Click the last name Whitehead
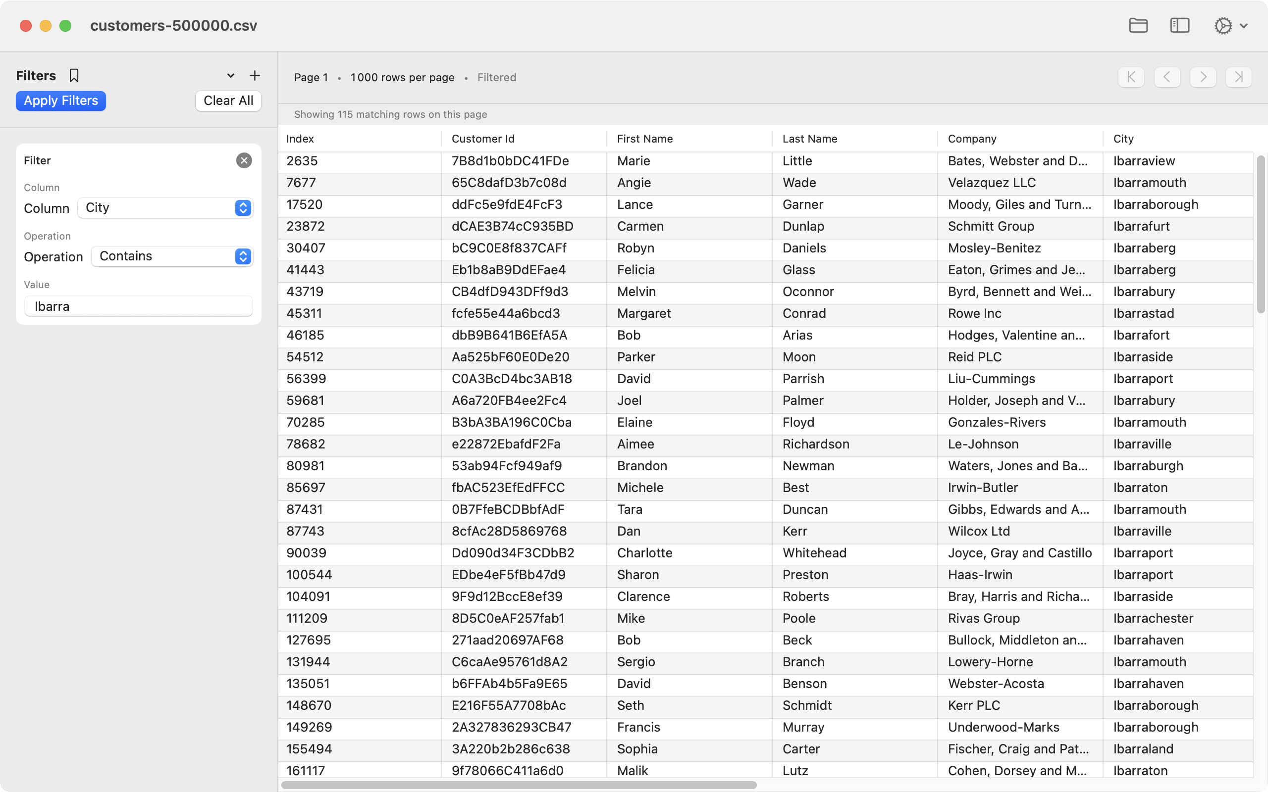1268x792 pixels. [814, 553]
